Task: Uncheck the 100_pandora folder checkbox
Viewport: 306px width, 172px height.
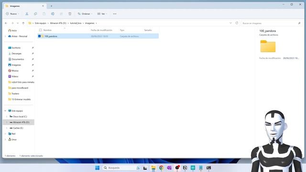Action: pos(39,36)
